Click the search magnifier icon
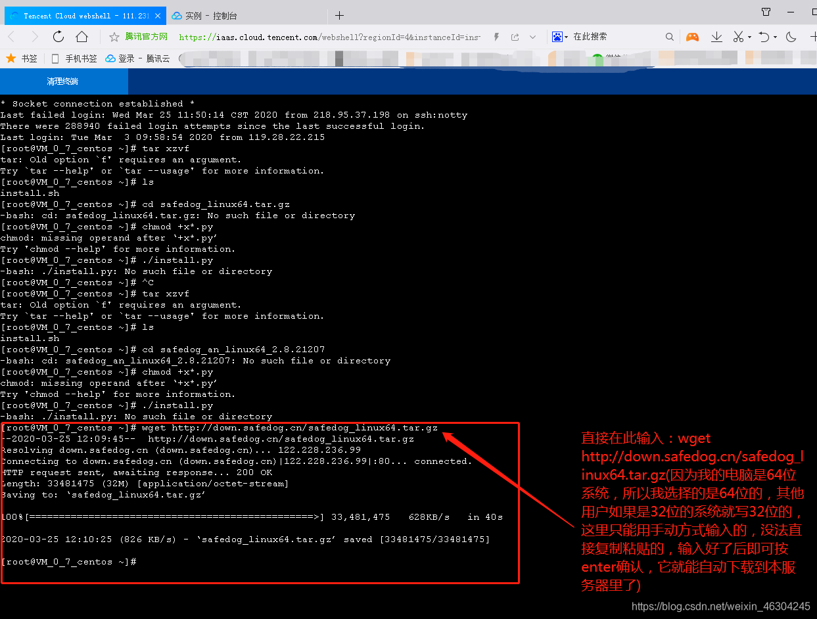817x619 pixels. click(x=669, y=37)
